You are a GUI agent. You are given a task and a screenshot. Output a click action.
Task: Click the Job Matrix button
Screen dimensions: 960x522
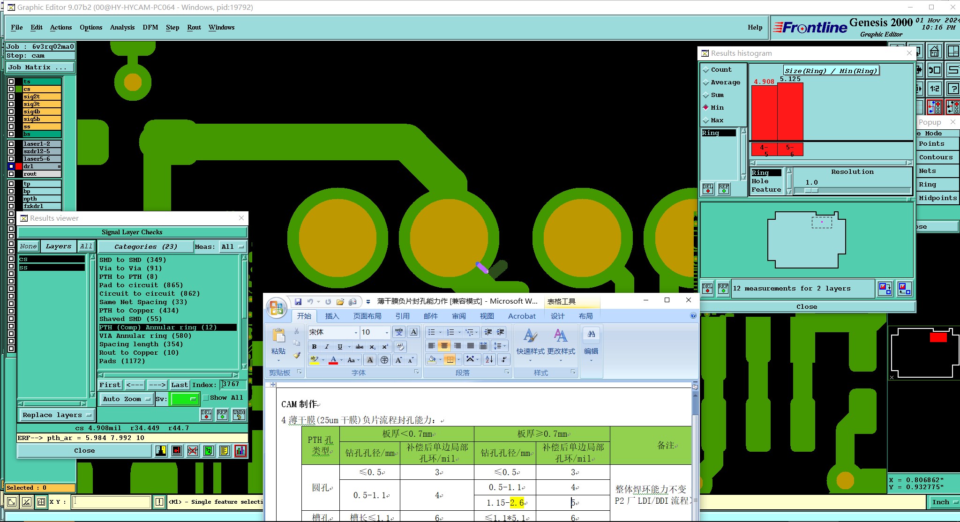40,67
